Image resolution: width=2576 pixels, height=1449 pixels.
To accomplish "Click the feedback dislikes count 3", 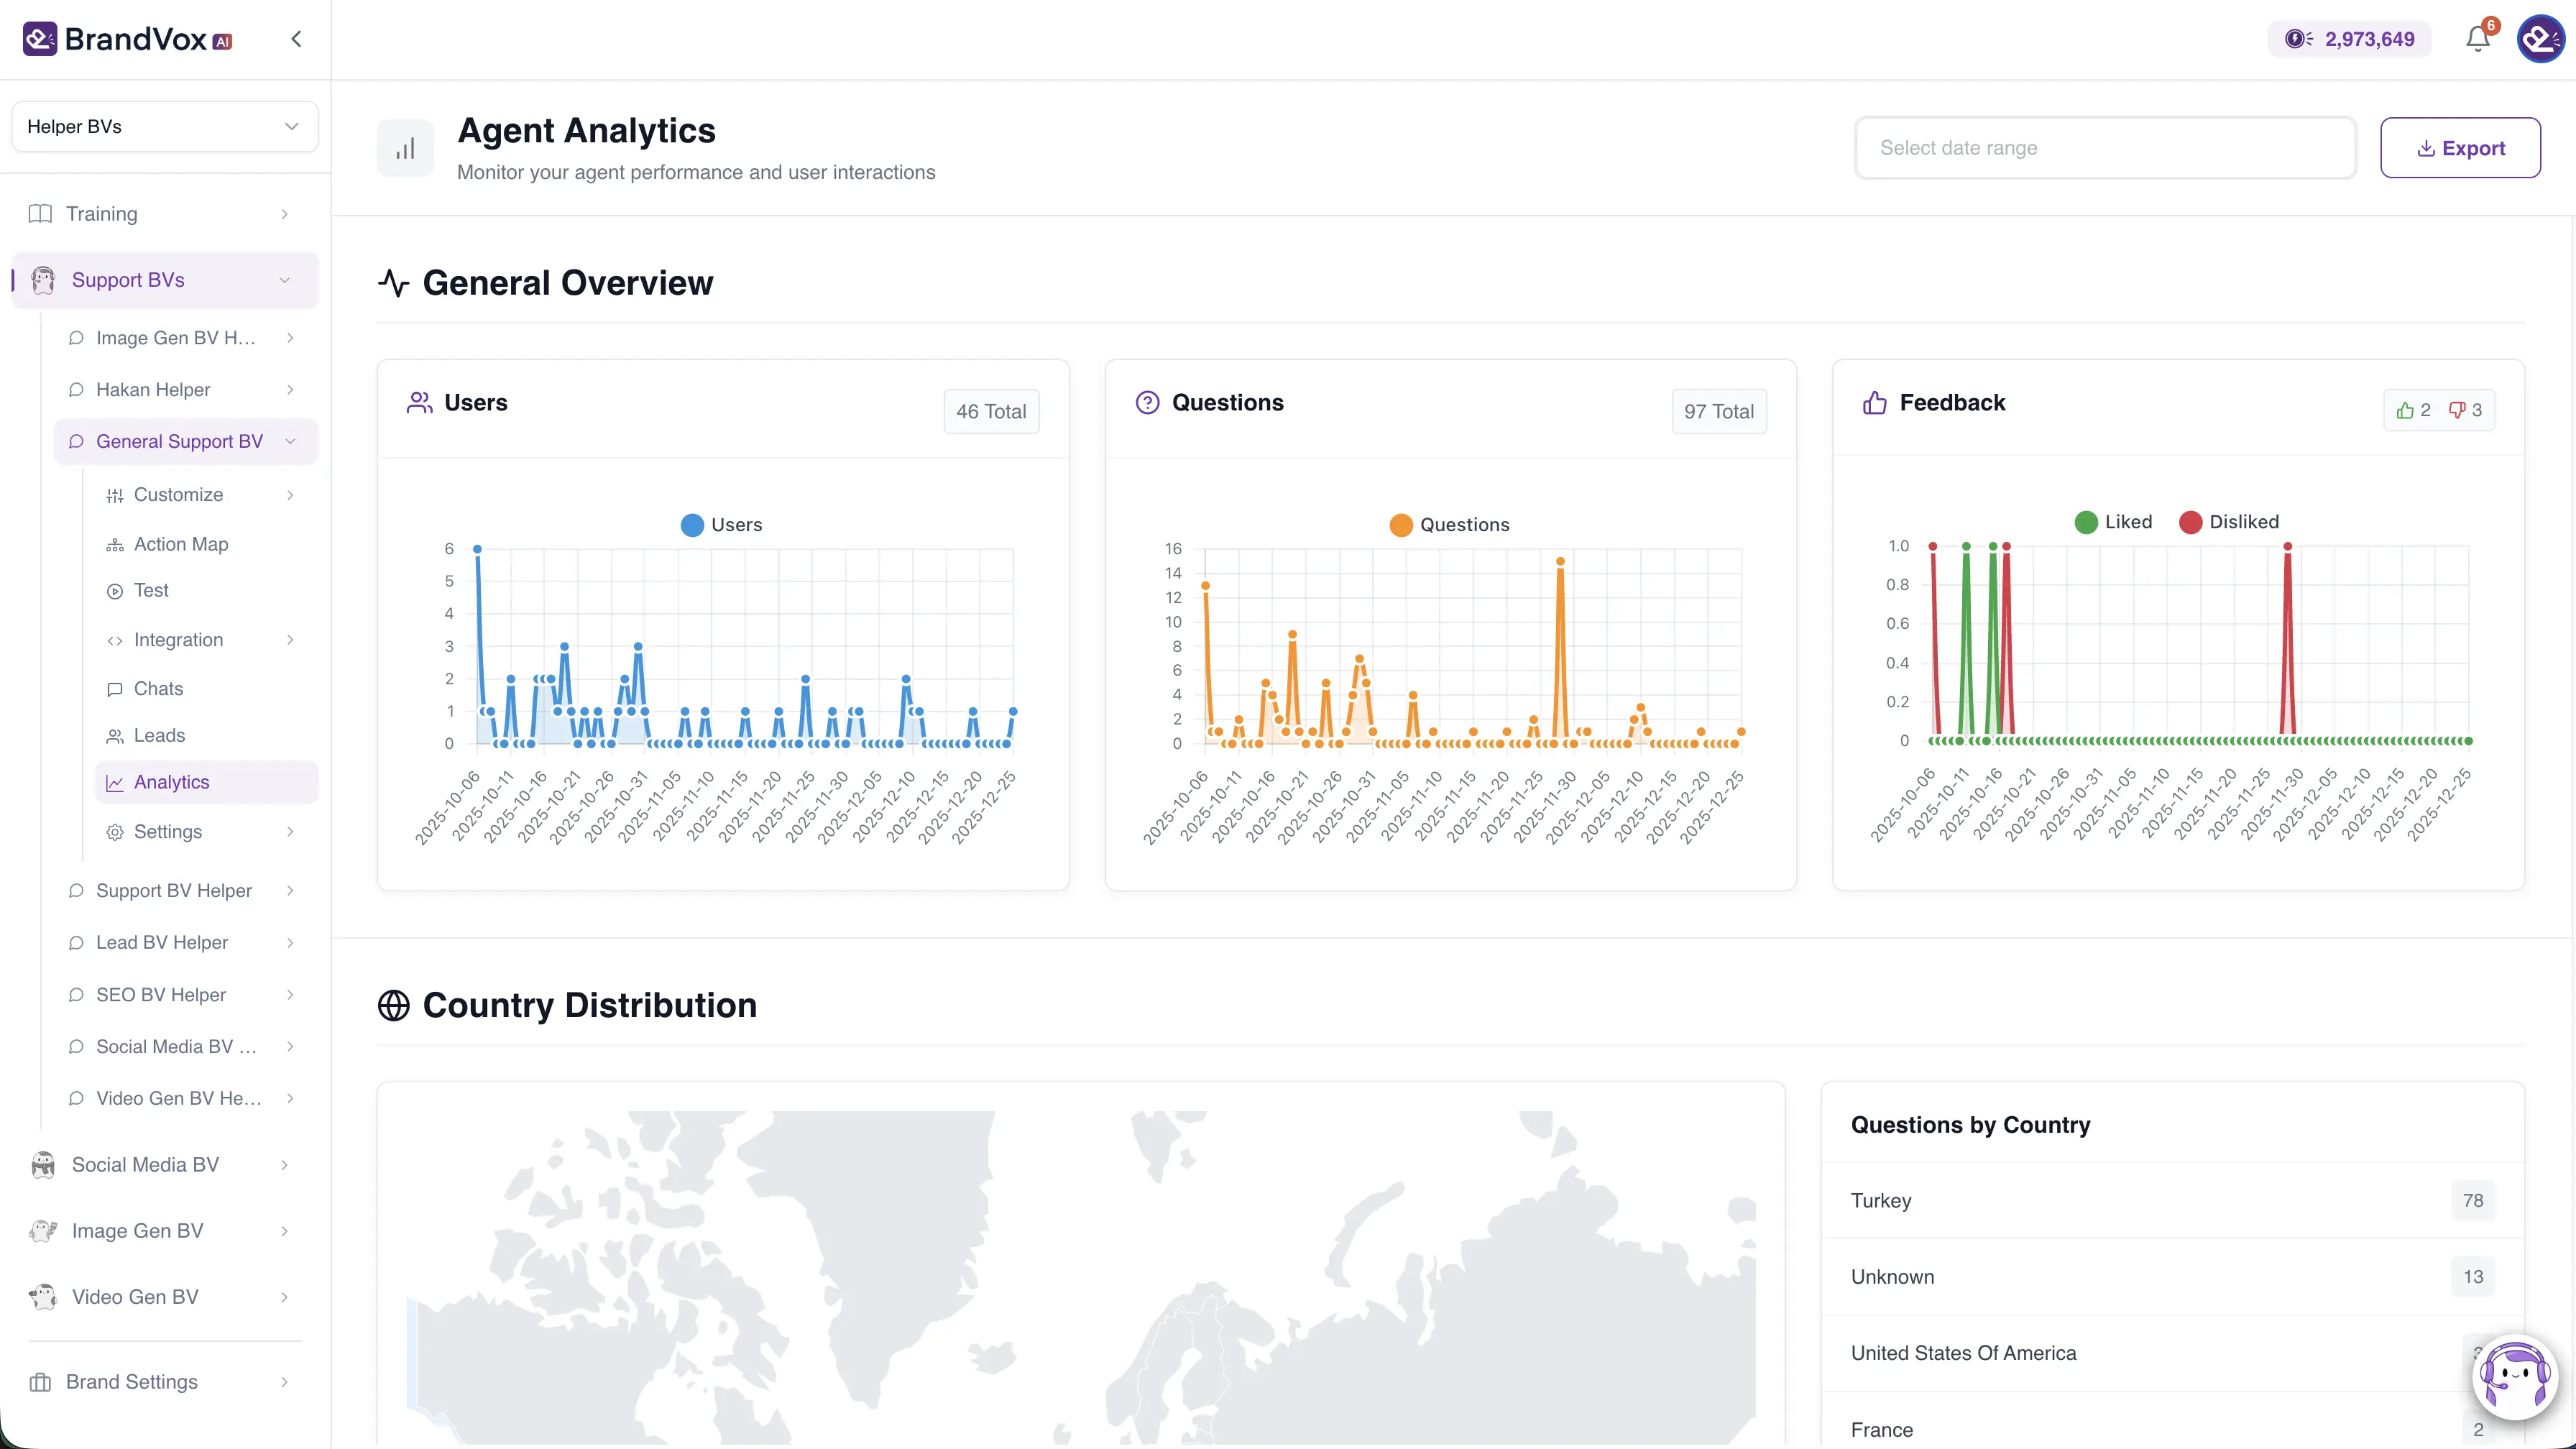I will [2466, 410].
